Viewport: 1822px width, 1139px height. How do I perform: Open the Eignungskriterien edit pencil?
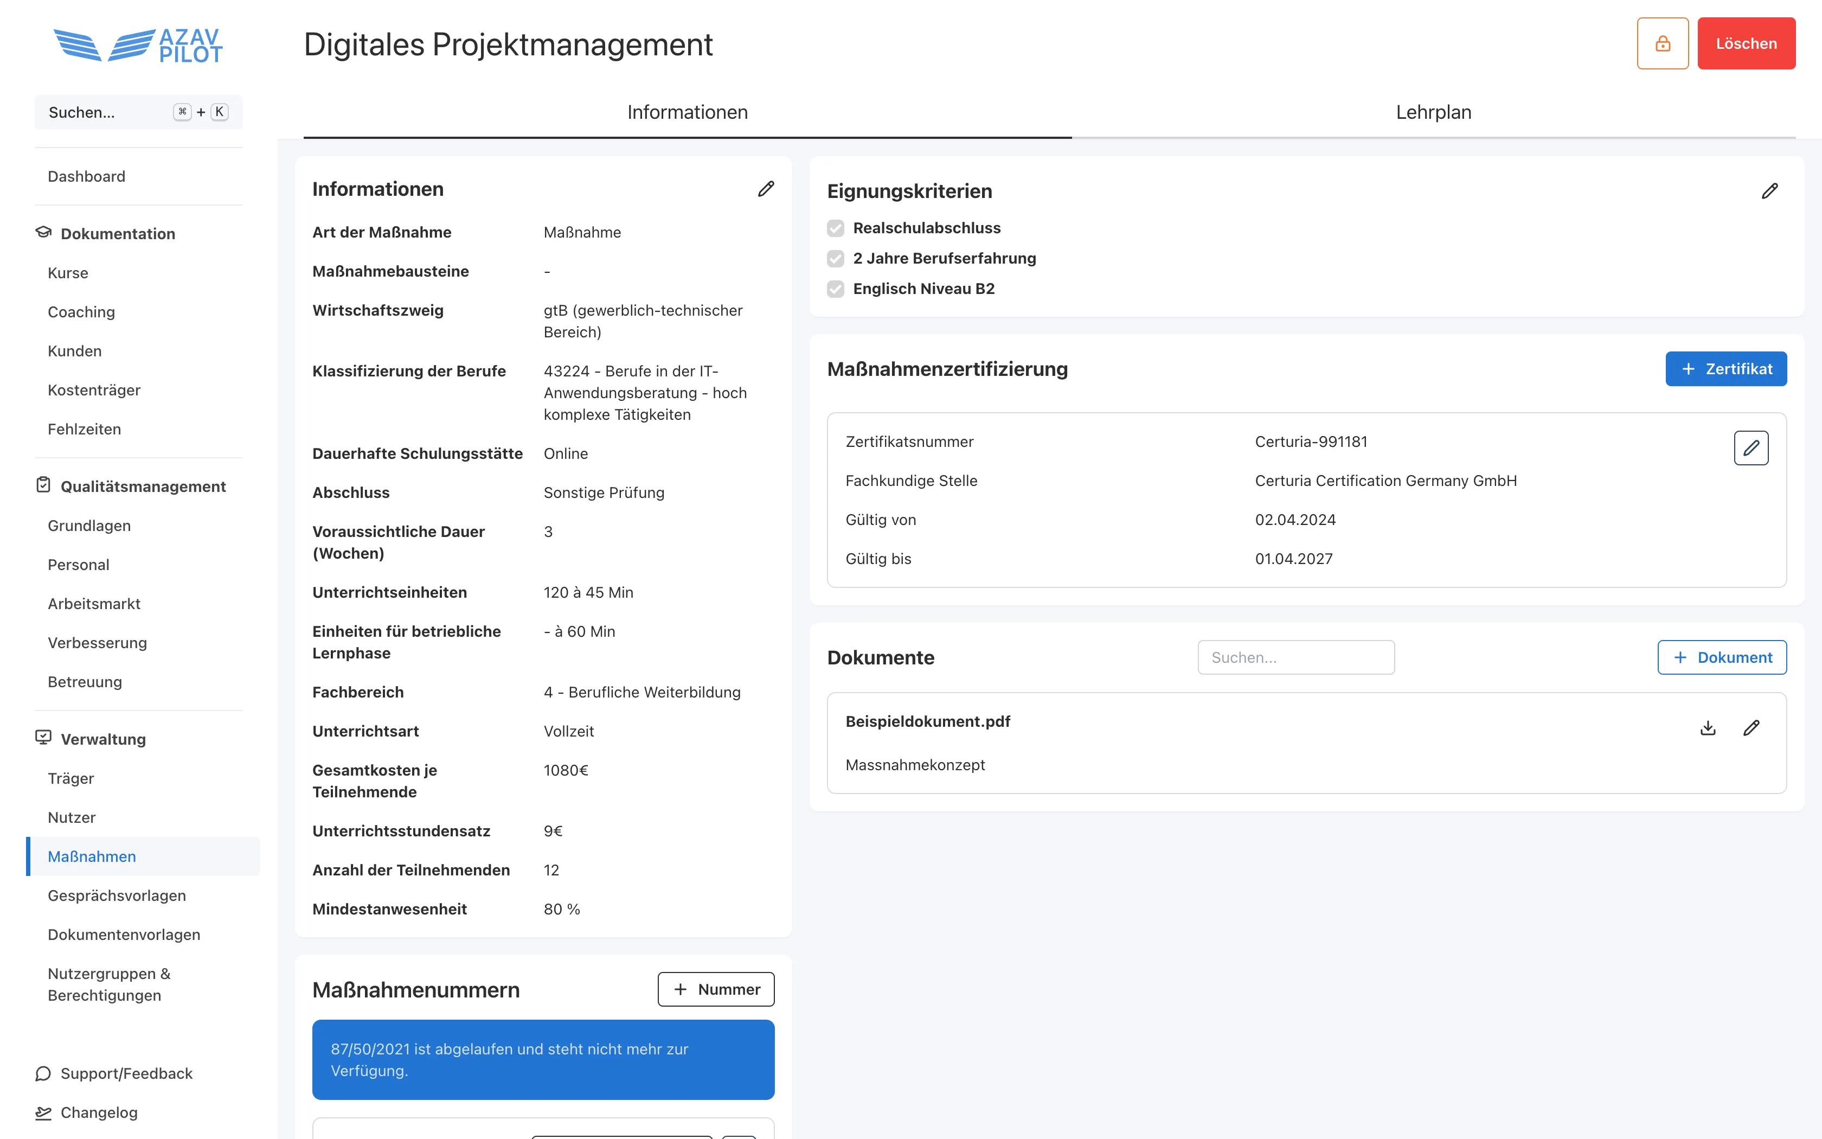click(1770, 190)
